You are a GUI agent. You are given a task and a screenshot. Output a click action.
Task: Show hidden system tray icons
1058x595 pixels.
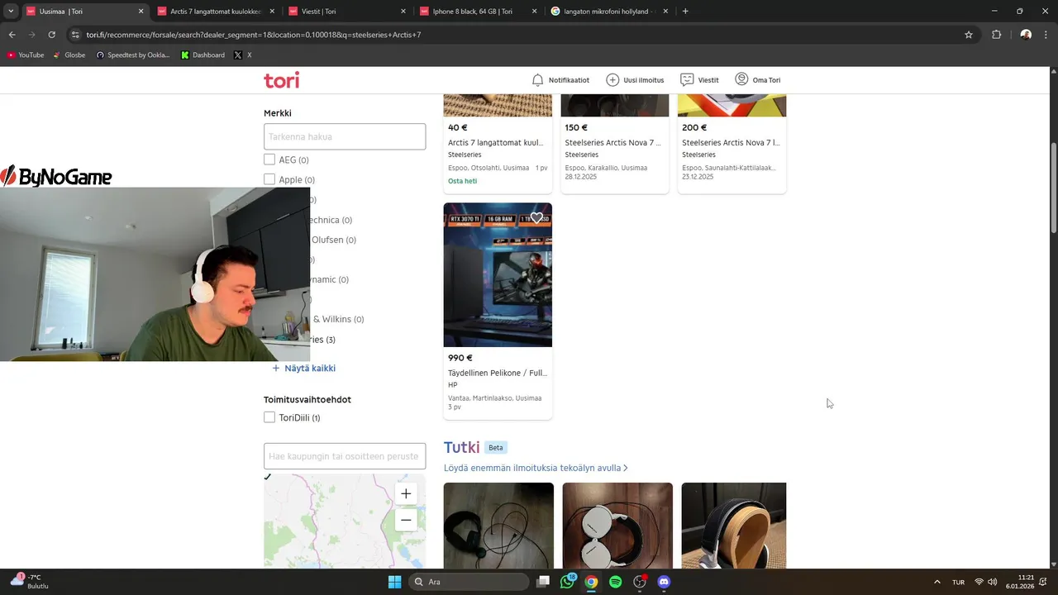(x=936, y=582)
